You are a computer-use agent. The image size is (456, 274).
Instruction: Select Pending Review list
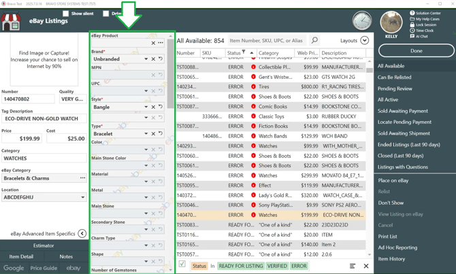tap(395, 88)
